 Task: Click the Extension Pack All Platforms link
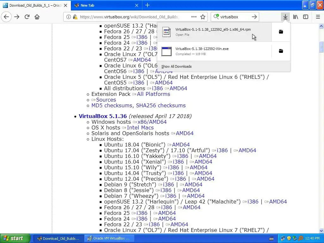(x=153, y=94)
